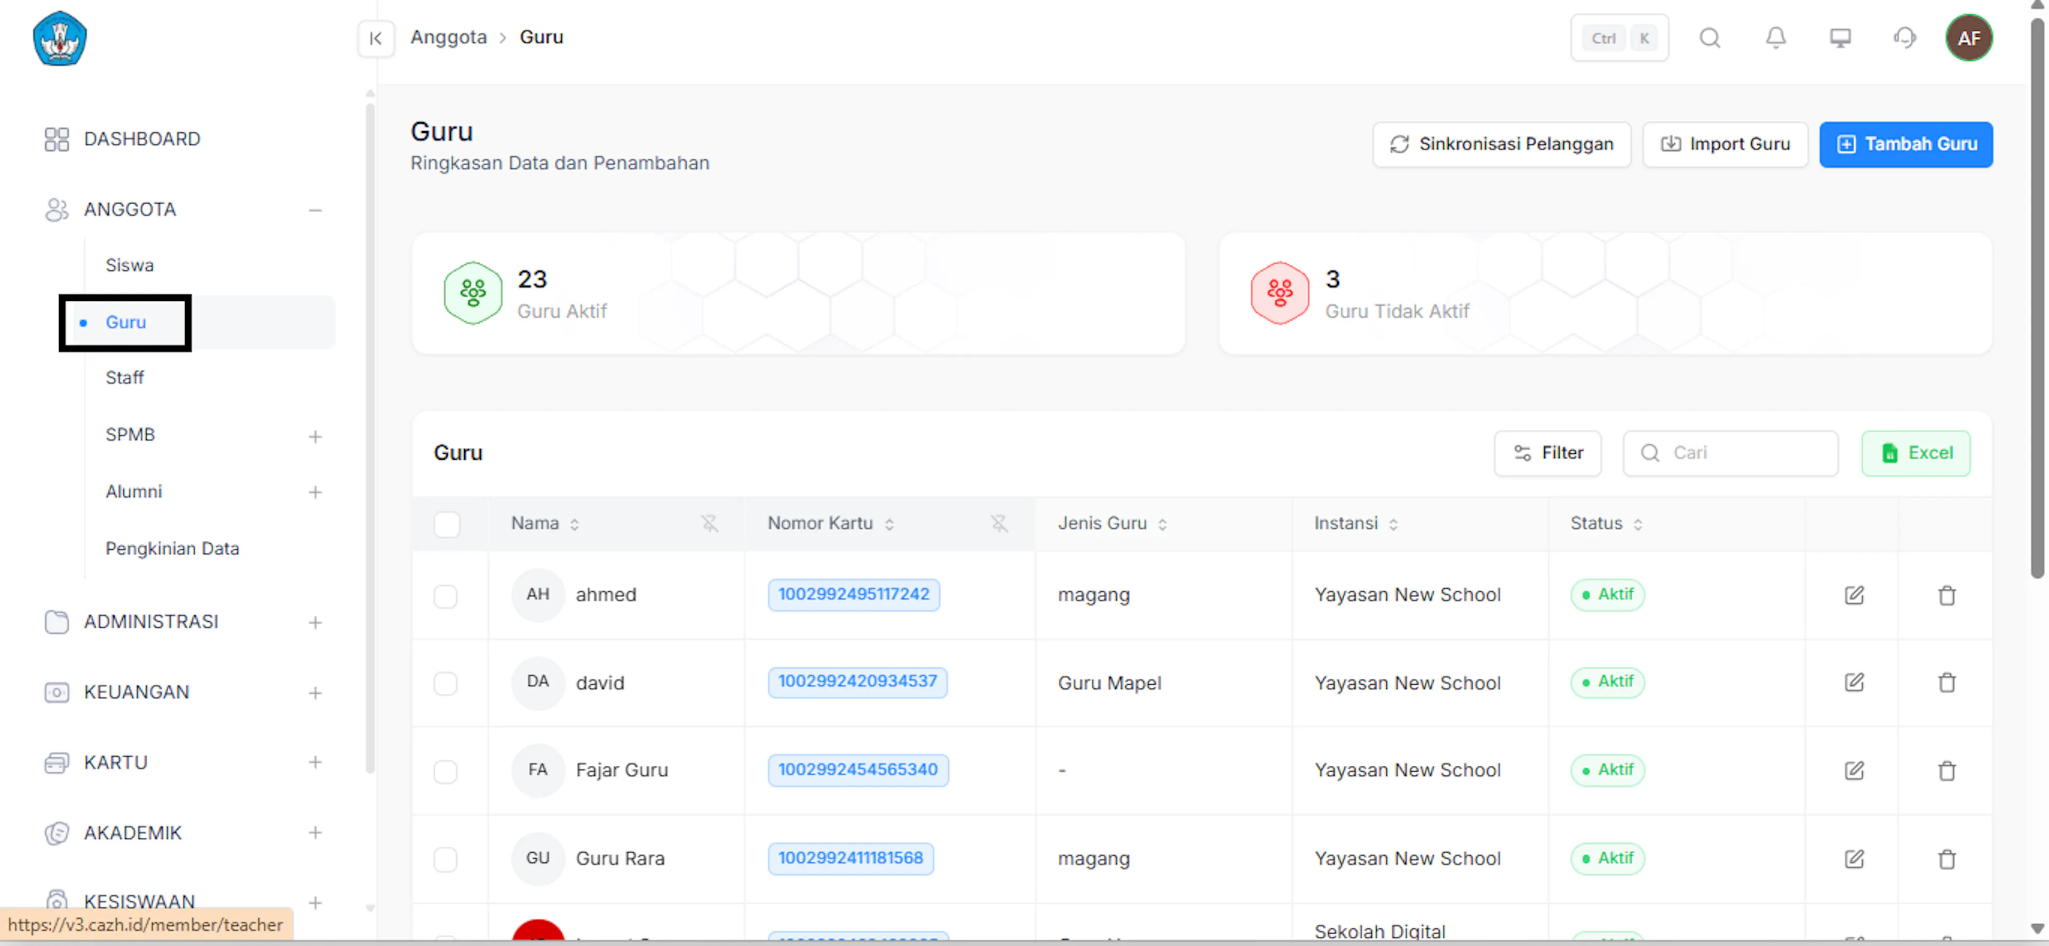Expand the KEUANGAN section

pyautogui.click(x=315, y=693)
